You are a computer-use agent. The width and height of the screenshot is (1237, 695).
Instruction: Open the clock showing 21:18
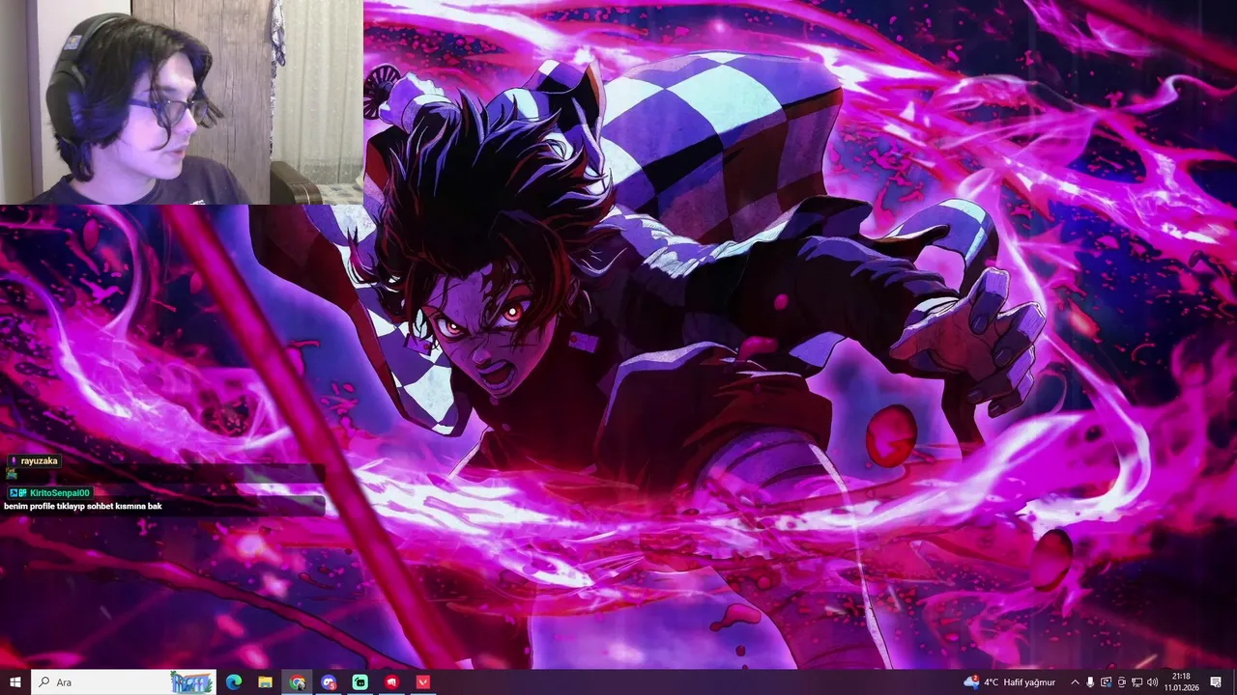click(1180, 682)
